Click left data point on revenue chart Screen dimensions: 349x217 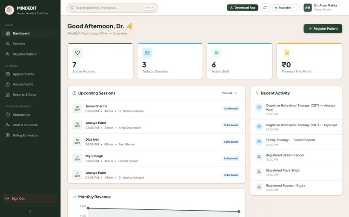tap(89, 208)
